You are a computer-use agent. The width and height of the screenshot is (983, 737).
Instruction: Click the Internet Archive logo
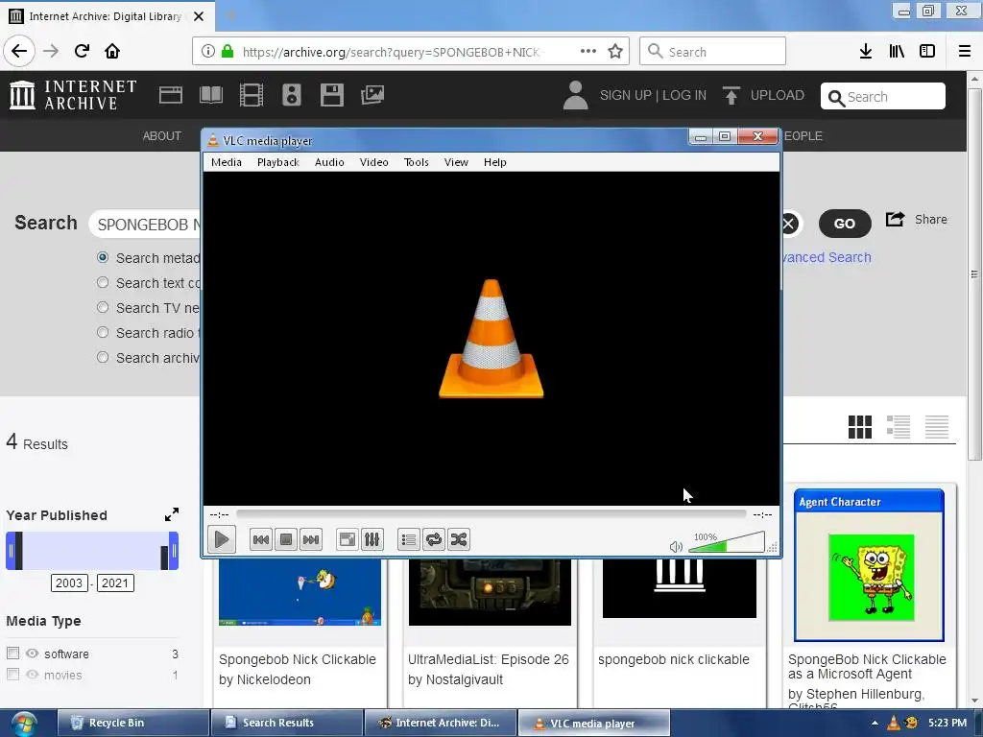[73, 95]
